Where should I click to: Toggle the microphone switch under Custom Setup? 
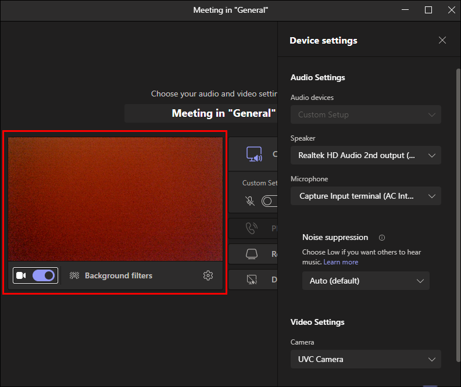269,201
